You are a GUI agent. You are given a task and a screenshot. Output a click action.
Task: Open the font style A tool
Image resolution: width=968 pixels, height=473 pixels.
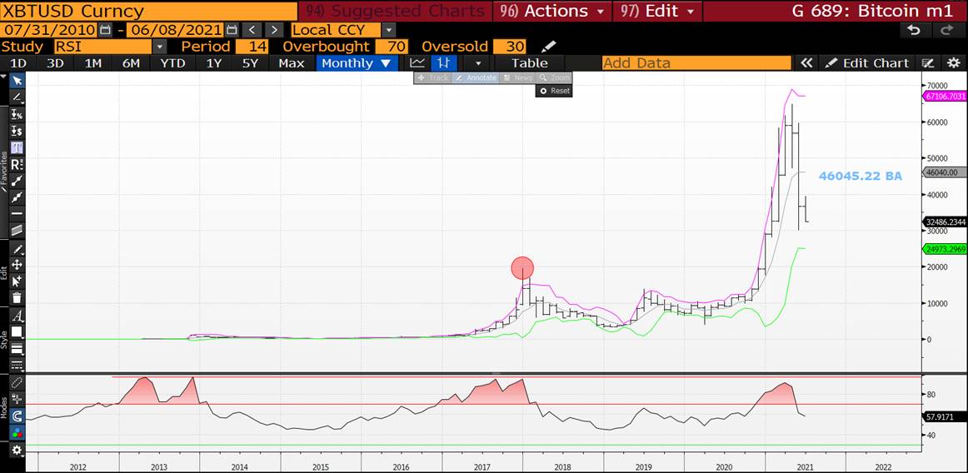17,316
